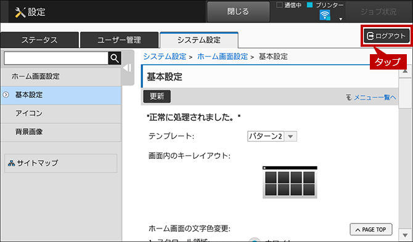
Task: Tap the Wi-Fi status icon
Action: pos(324,15)
